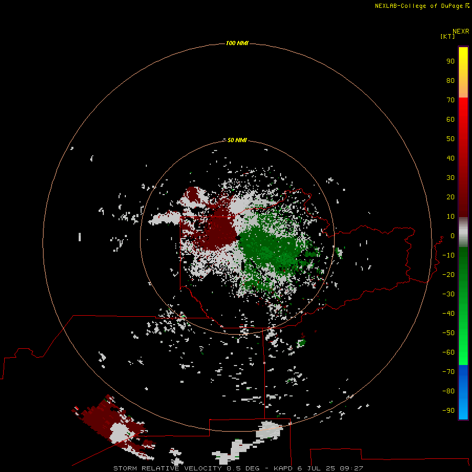Select the 10 knot scale value
Image resolution: width=472 pixels, height=472 pixels.
(450, 217)
